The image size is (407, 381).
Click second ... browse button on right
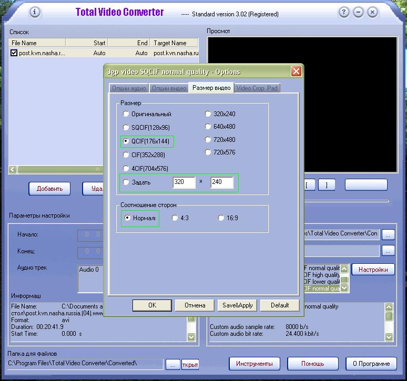pos(388,251)
